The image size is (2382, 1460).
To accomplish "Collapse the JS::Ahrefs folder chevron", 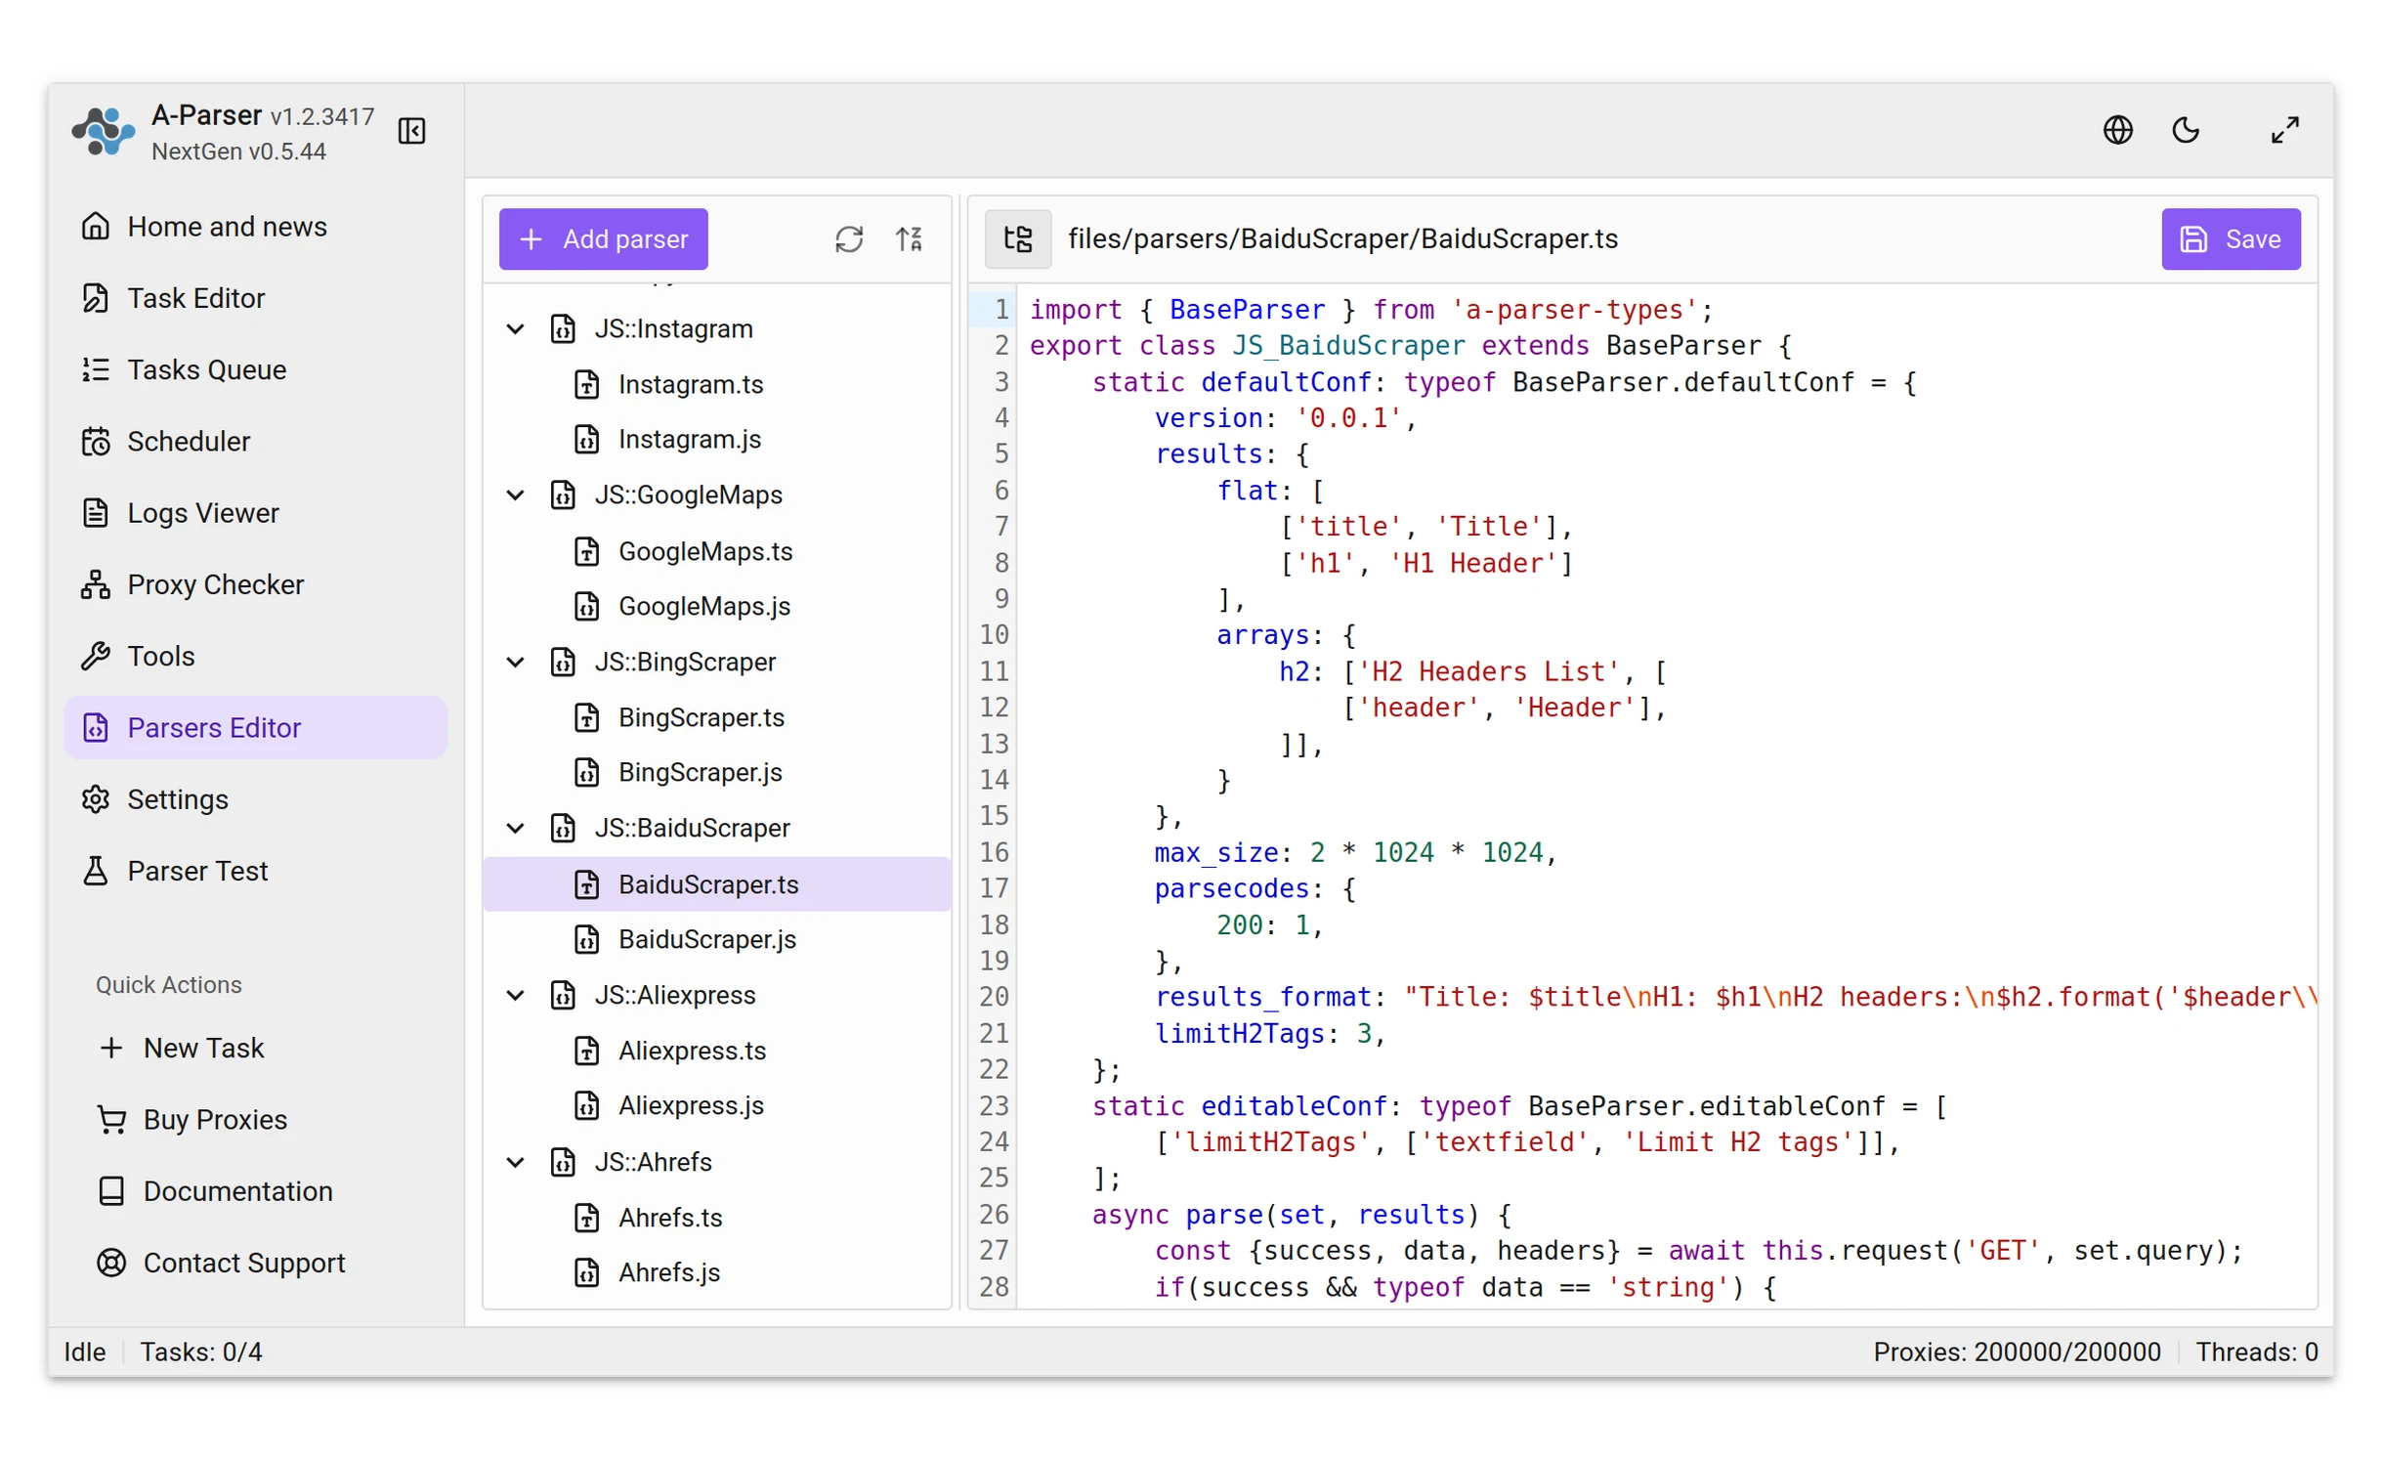I will coord(515,1161).
